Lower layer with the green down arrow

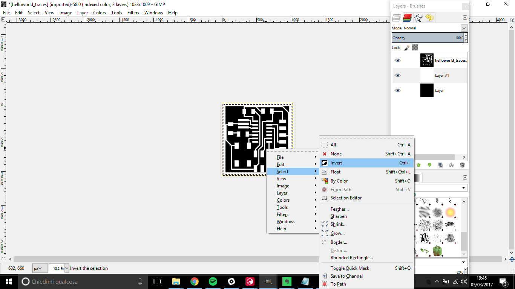click(429, 165)
